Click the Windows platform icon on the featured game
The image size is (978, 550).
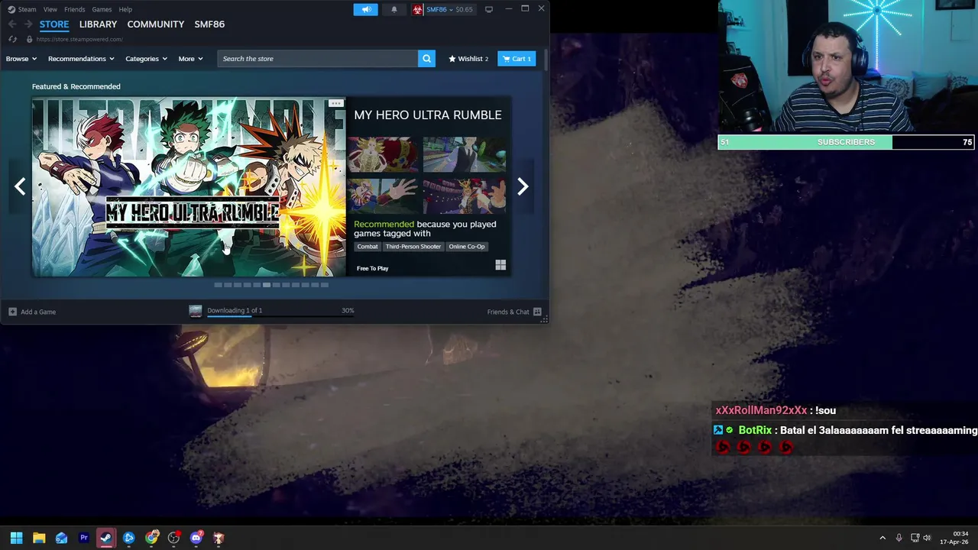coord(500,265)
